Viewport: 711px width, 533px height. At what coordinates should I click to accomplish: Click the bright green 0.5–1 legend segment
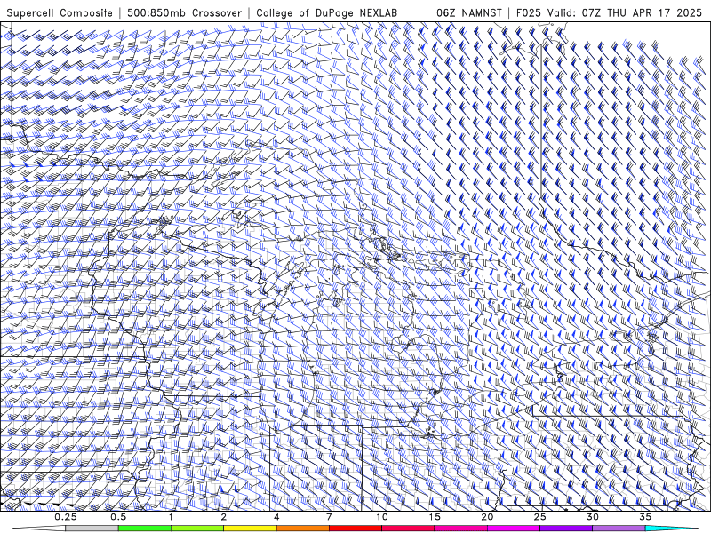pos(144,529)
